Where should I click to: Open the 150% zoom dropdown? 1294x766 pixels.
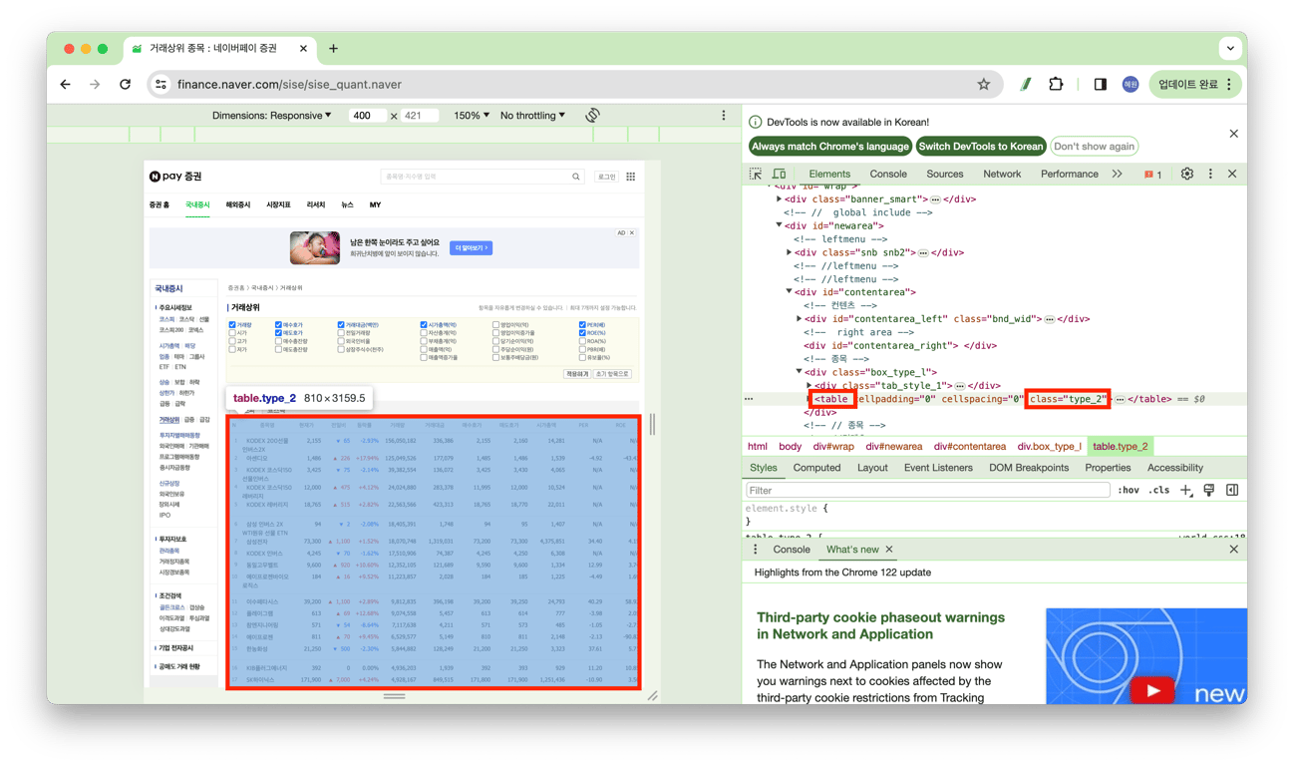point(472,116)
